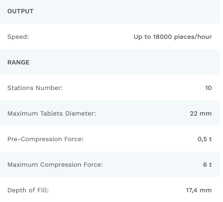
Task: Click the Maximum Tablets Diameter label
Action: coord(51,114)
